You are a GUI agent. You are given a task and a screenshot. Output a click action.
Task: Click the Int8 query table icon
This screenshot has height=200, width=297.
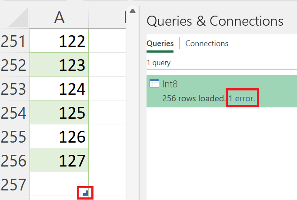click(x=154, y=84)
